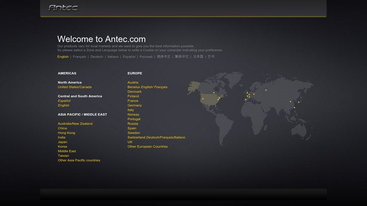Select Hong Kong region link

click(x=67, y=133)
